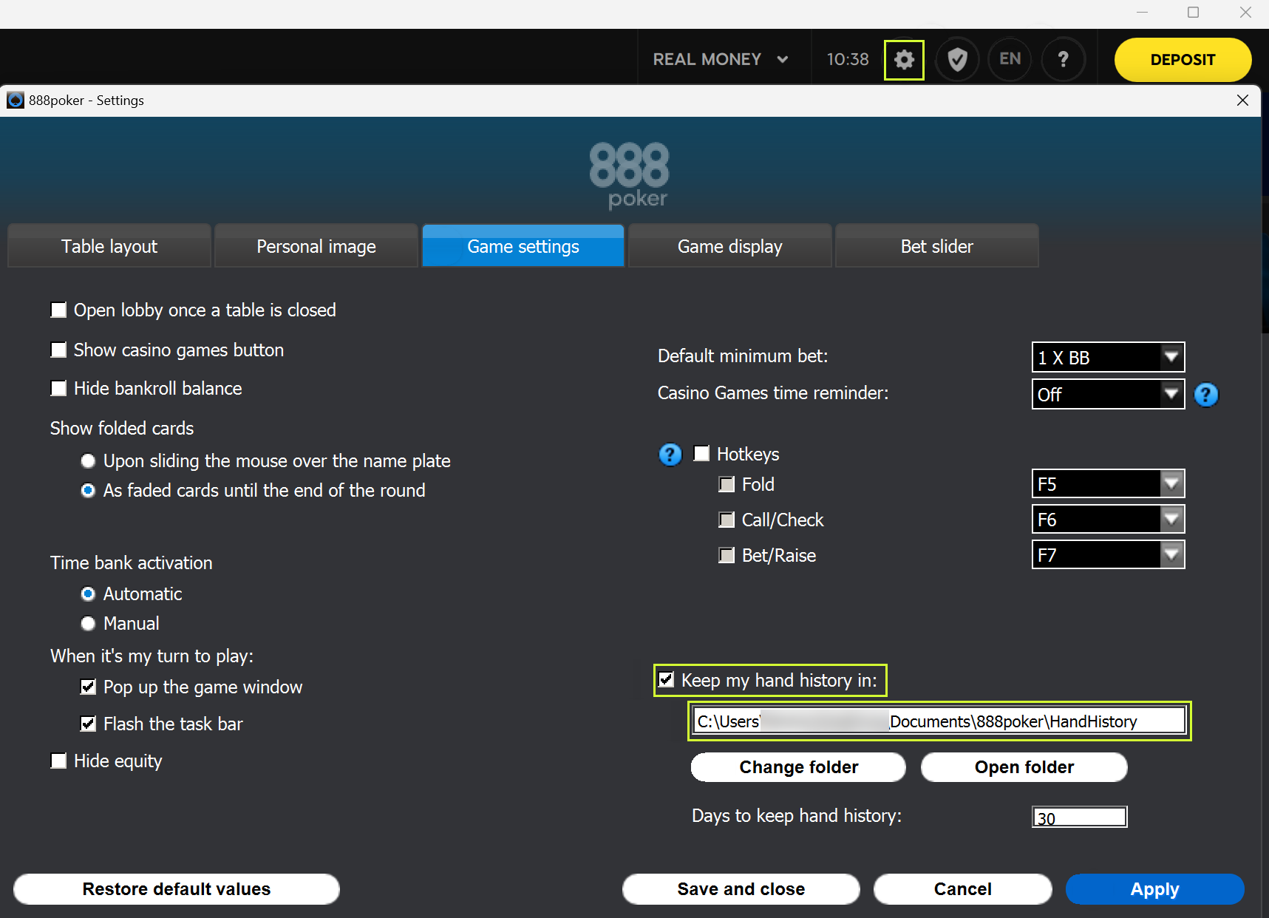Click the Default minimum bet label
The width and height of the screenshot is (1269, 918).
tap(743, 356)
